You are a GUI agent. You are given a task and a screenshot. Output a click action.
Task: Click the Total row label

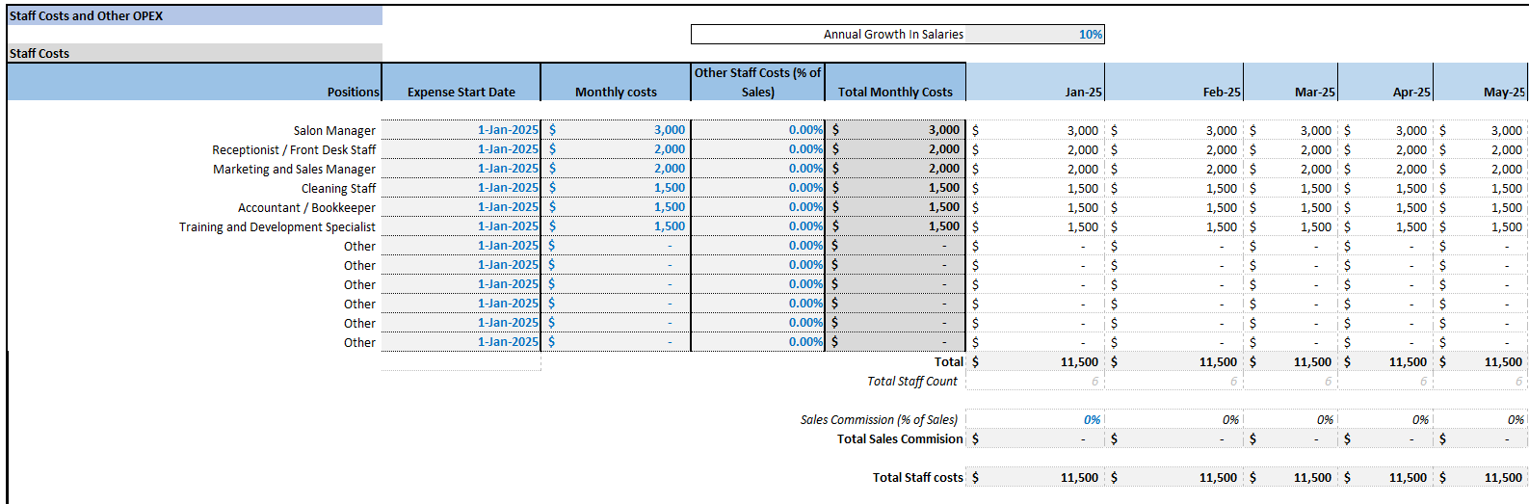point(949,361)
